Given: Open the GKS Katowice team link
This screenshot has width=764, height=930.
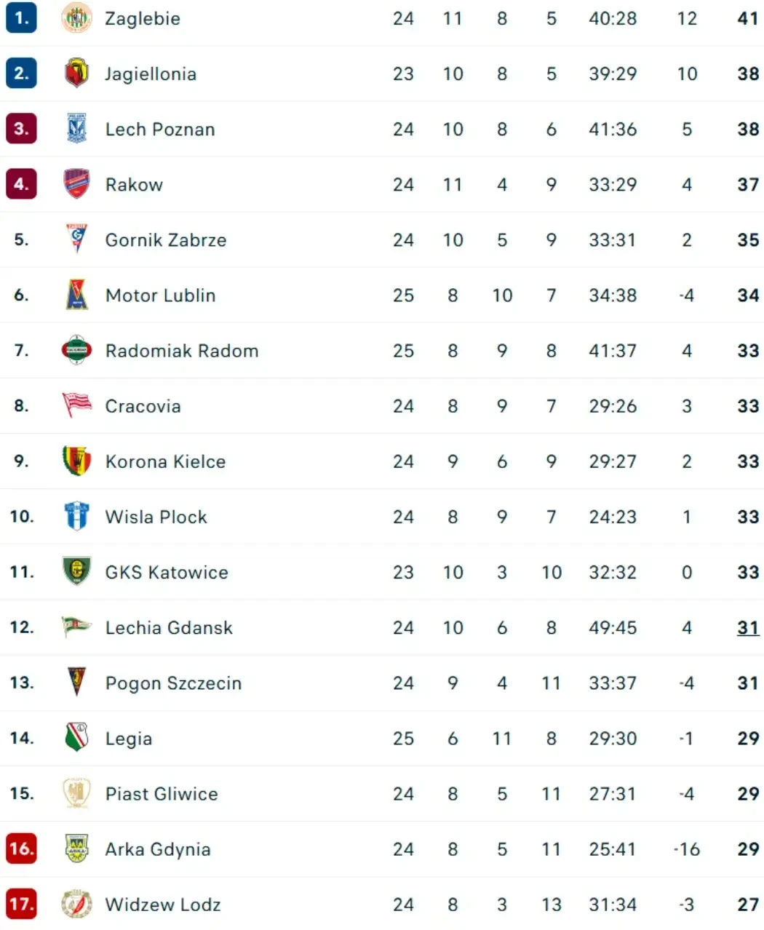Looking at the screenshot, I should pos(167,572).
